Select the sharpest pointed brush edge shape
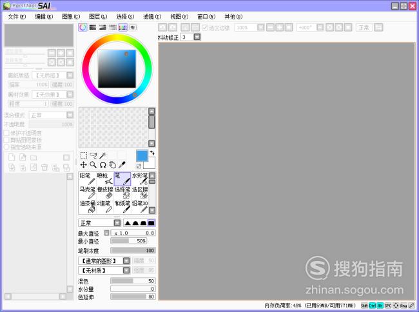This screenshot has height=312, width=419. pos(128,223)
